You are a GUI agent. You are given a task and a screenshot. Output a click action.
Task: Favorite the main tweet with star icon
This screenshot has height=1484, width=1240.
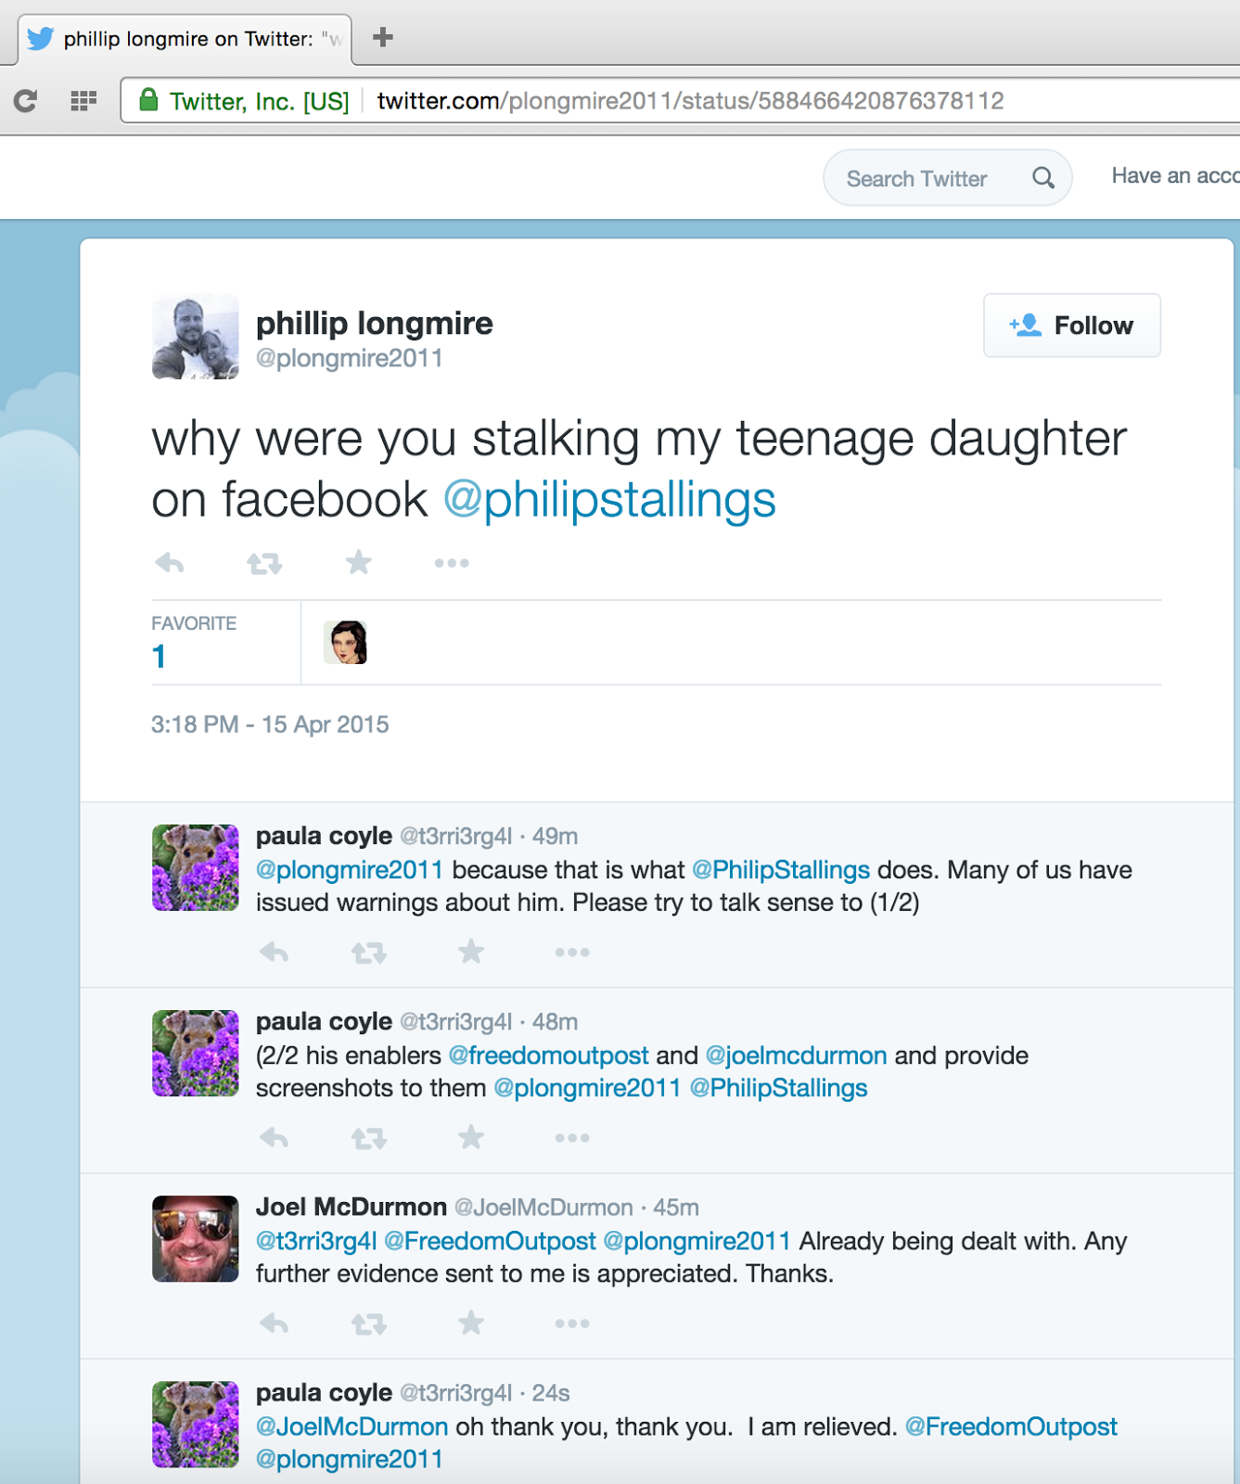point(359,562)
